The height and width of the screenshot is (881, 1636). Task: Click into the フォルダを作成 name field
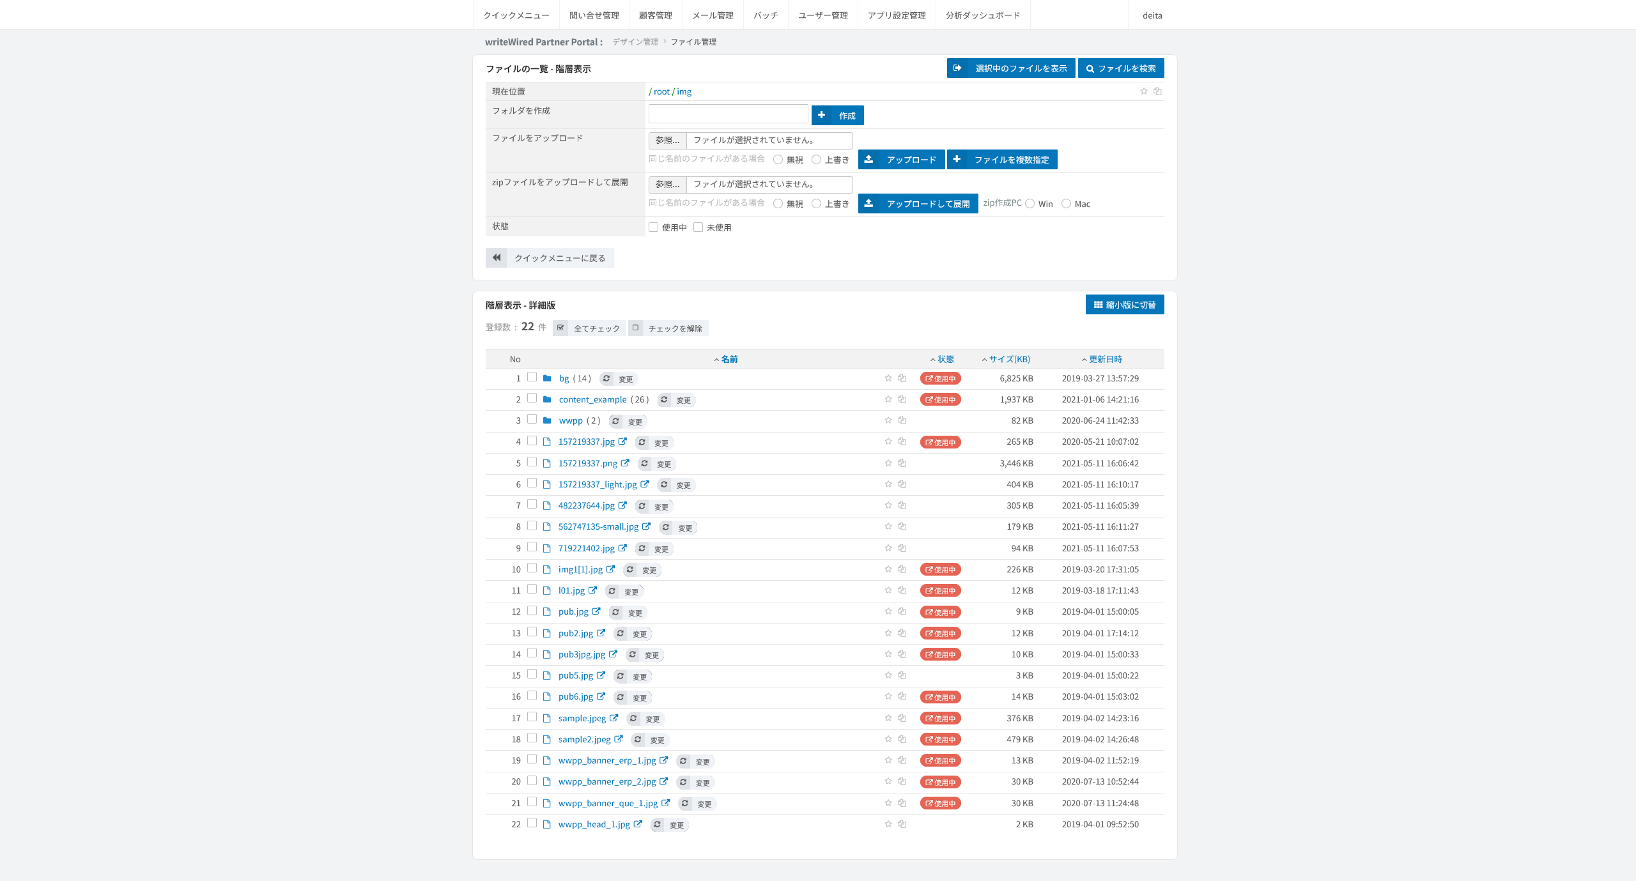click(729, 114)
